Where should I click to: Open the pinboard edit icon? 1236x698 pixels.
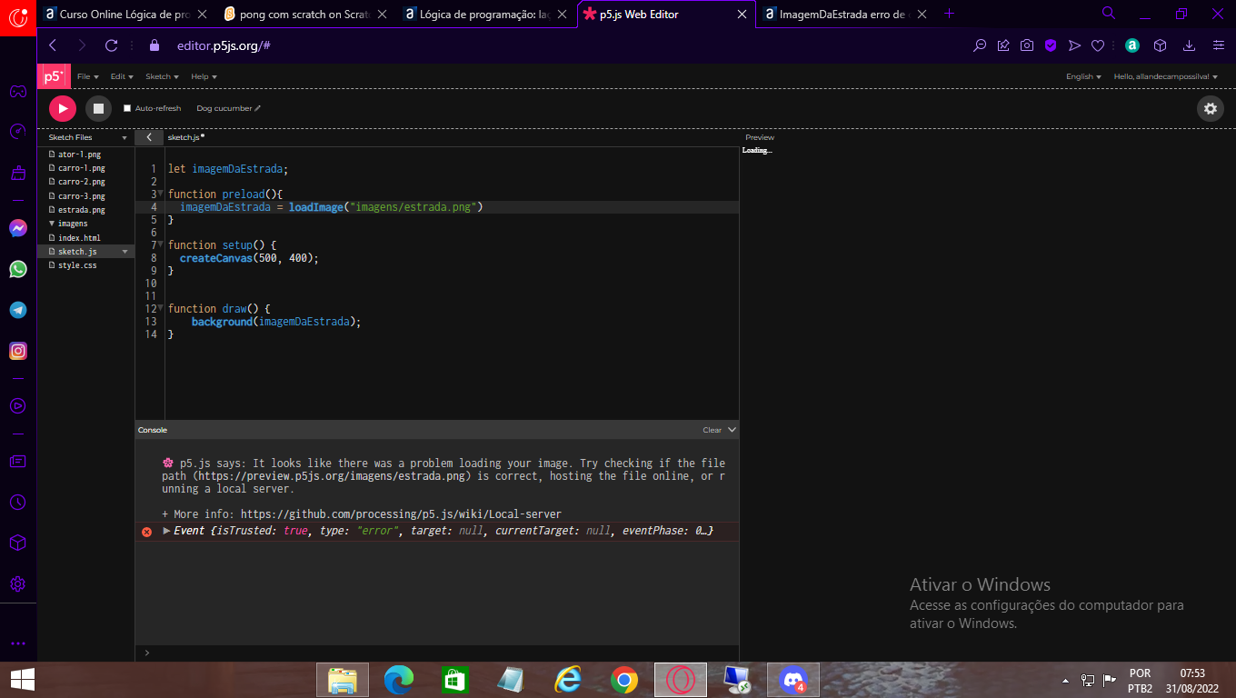1003,45
